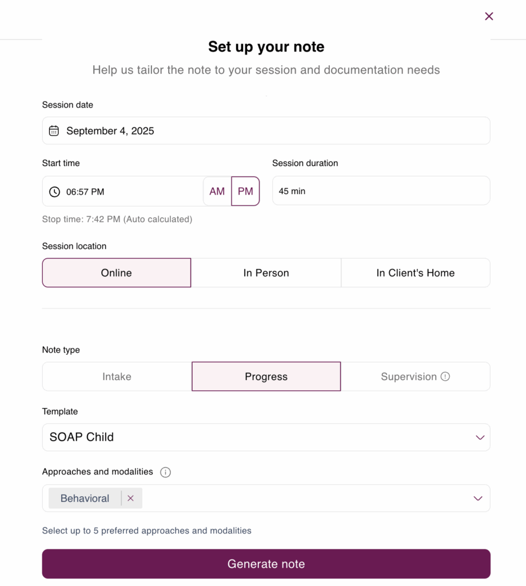Viewport: 526px width, 586px height.
Task: Switch note type to Progress
Action: (266, 377)
